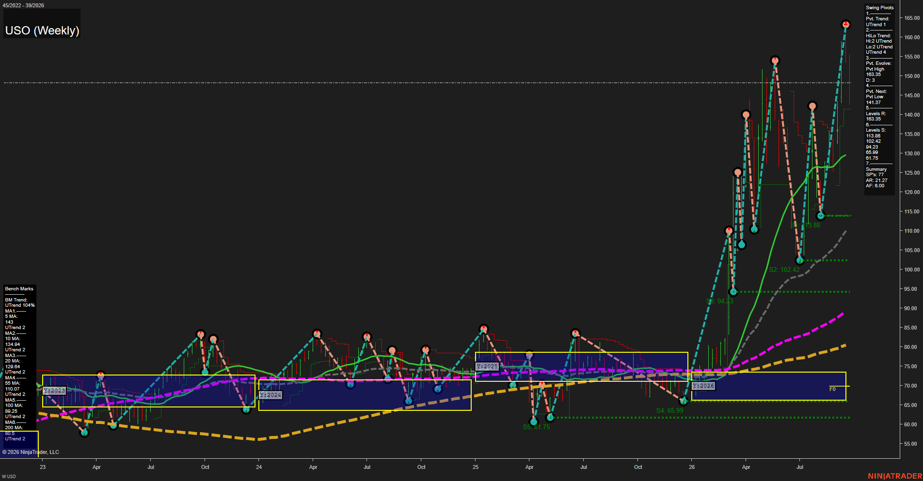
Task: Click the 100.00 price axis label
Action: click(x=912, y=270)
